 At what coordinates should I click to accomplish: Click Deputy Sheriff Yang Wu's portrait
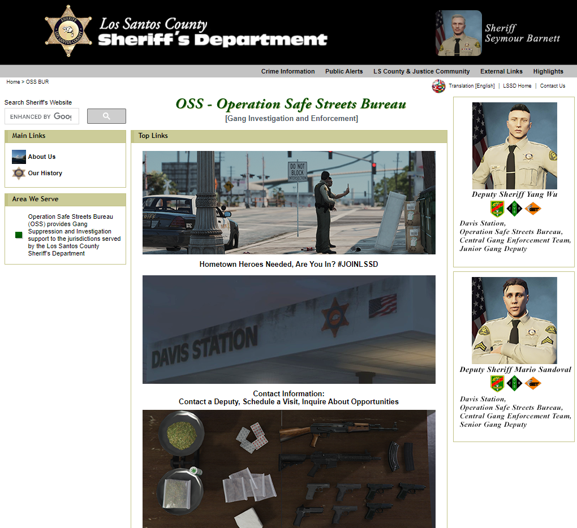[514, 146]
